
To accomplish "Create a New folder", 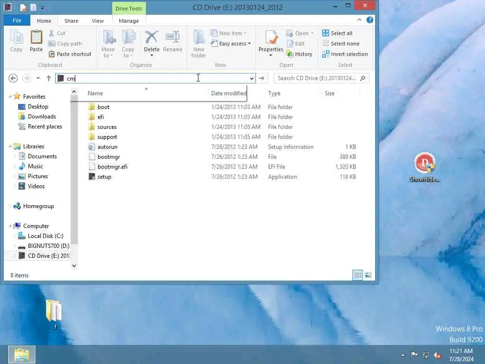I will point(198,44).
